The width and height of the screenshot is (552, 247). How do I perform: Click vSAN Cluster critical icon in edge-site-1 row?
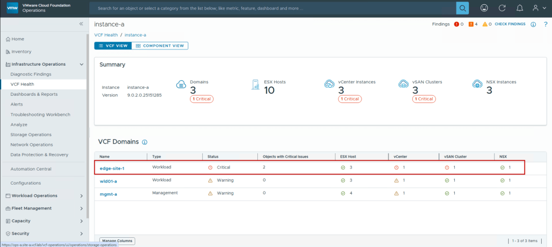point(447,167)
